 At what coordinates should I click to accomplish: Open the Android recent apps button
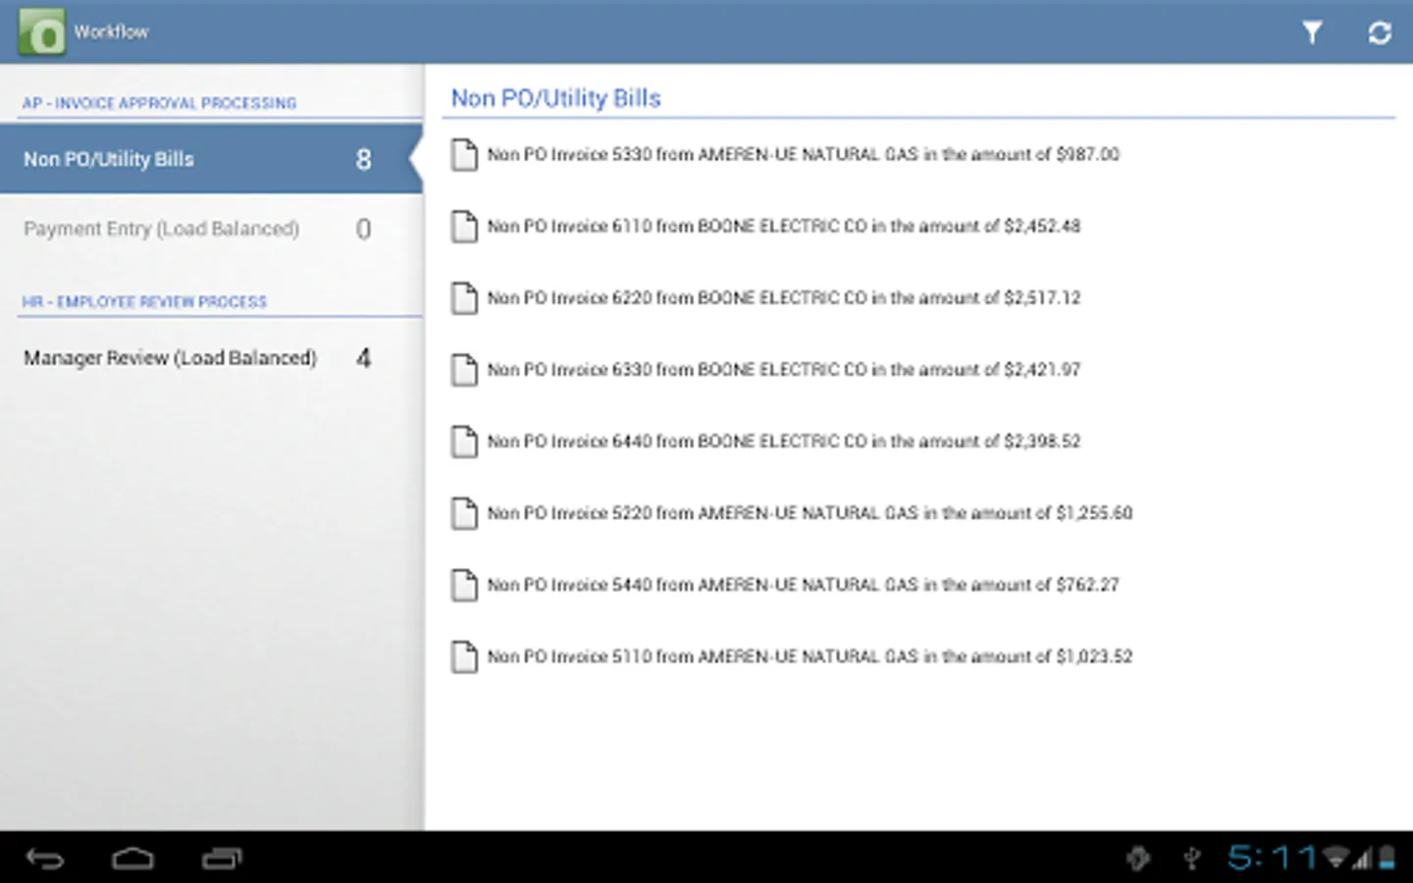point(222,859)
